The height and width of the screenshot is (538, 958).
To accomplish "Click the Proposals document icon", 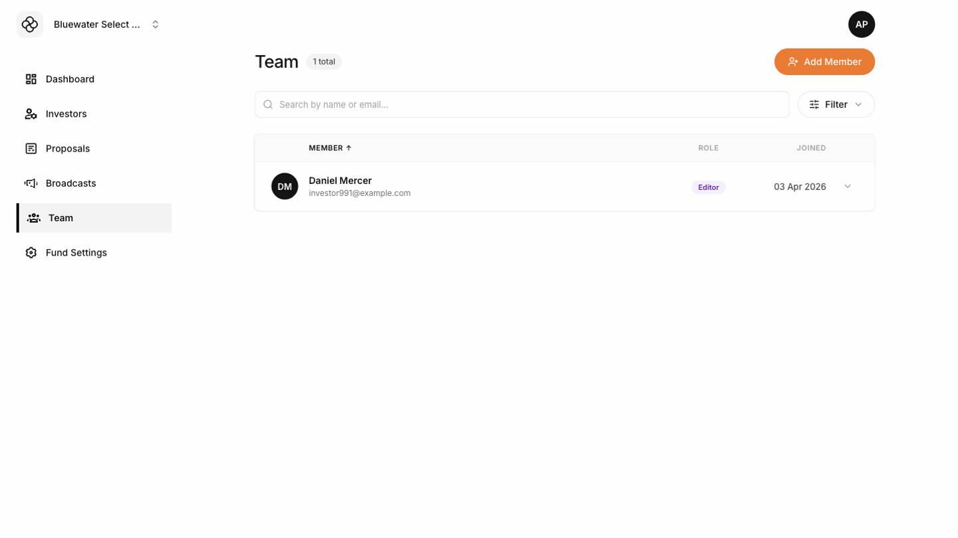I will tap(31, 149).
